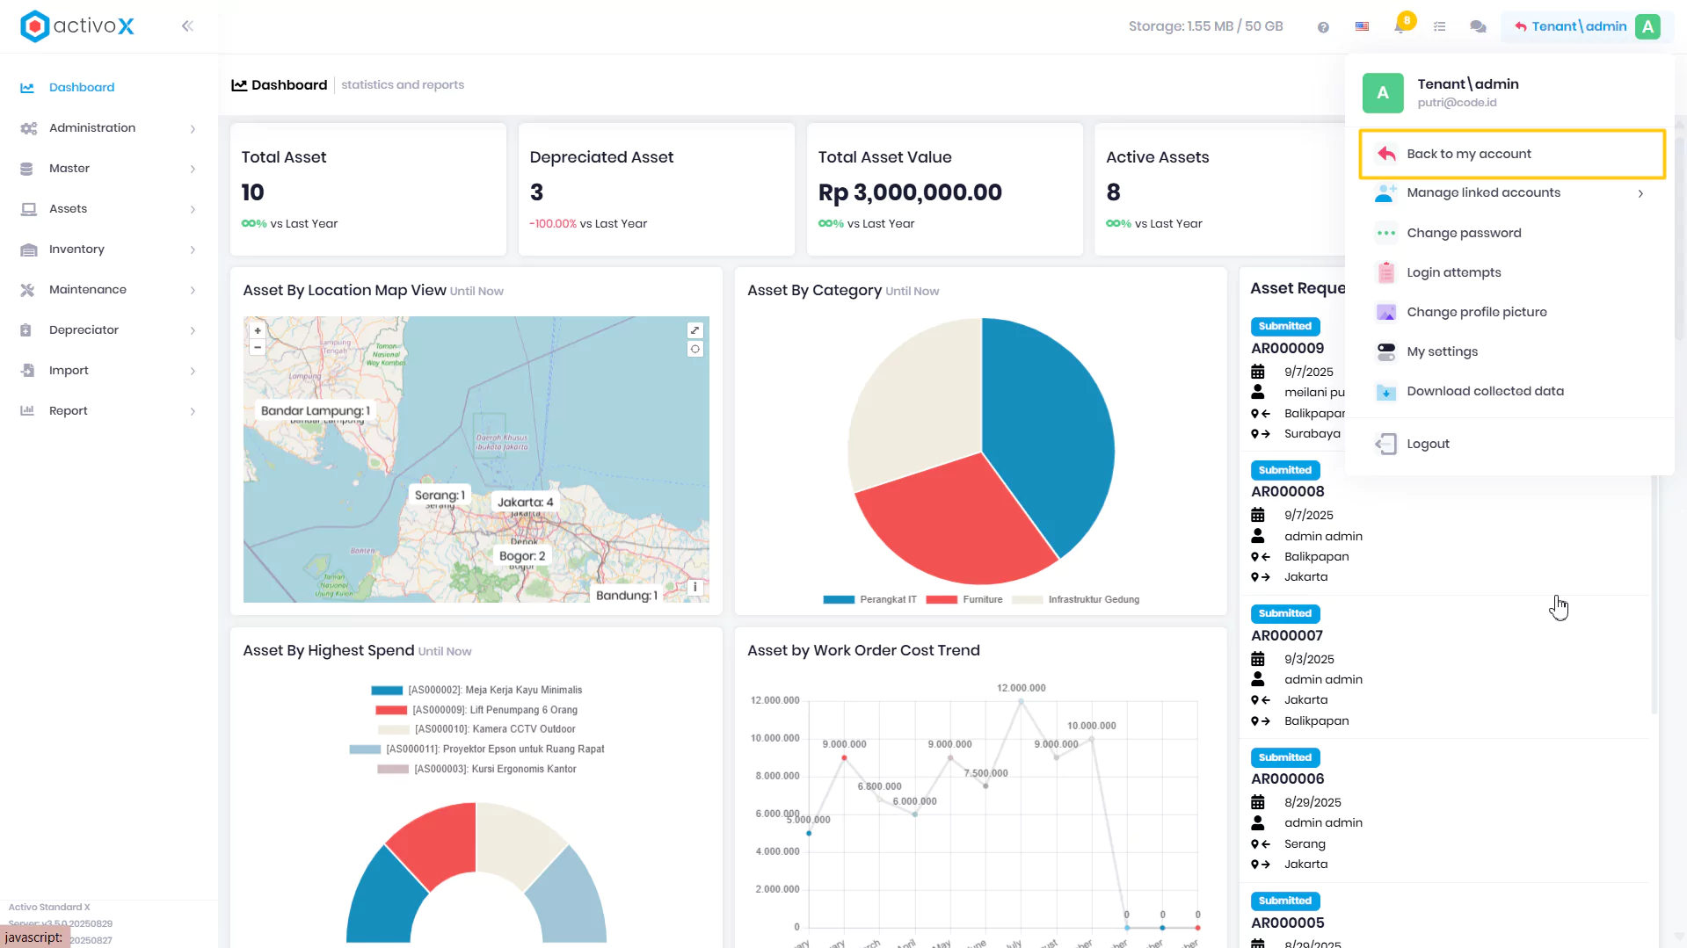Click the green A avatar in header

pos(1647,26)
